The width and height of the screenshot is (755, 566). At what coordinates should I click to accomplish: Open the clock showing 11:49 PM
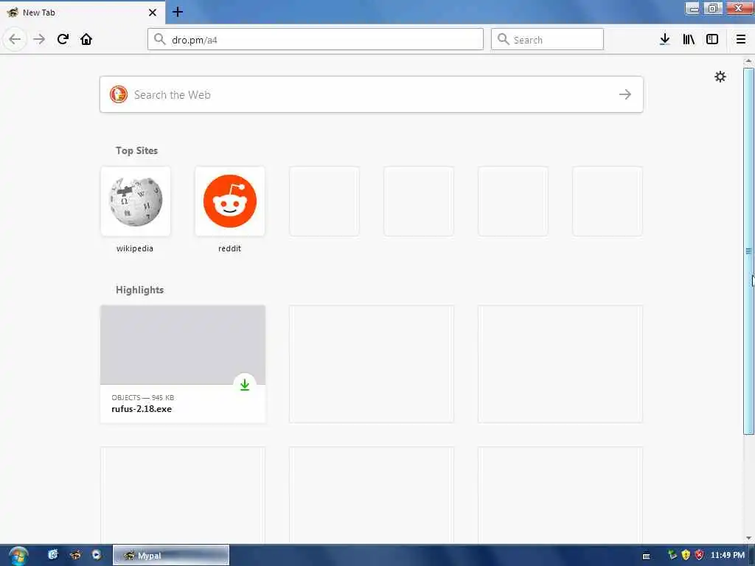[728, 556]
